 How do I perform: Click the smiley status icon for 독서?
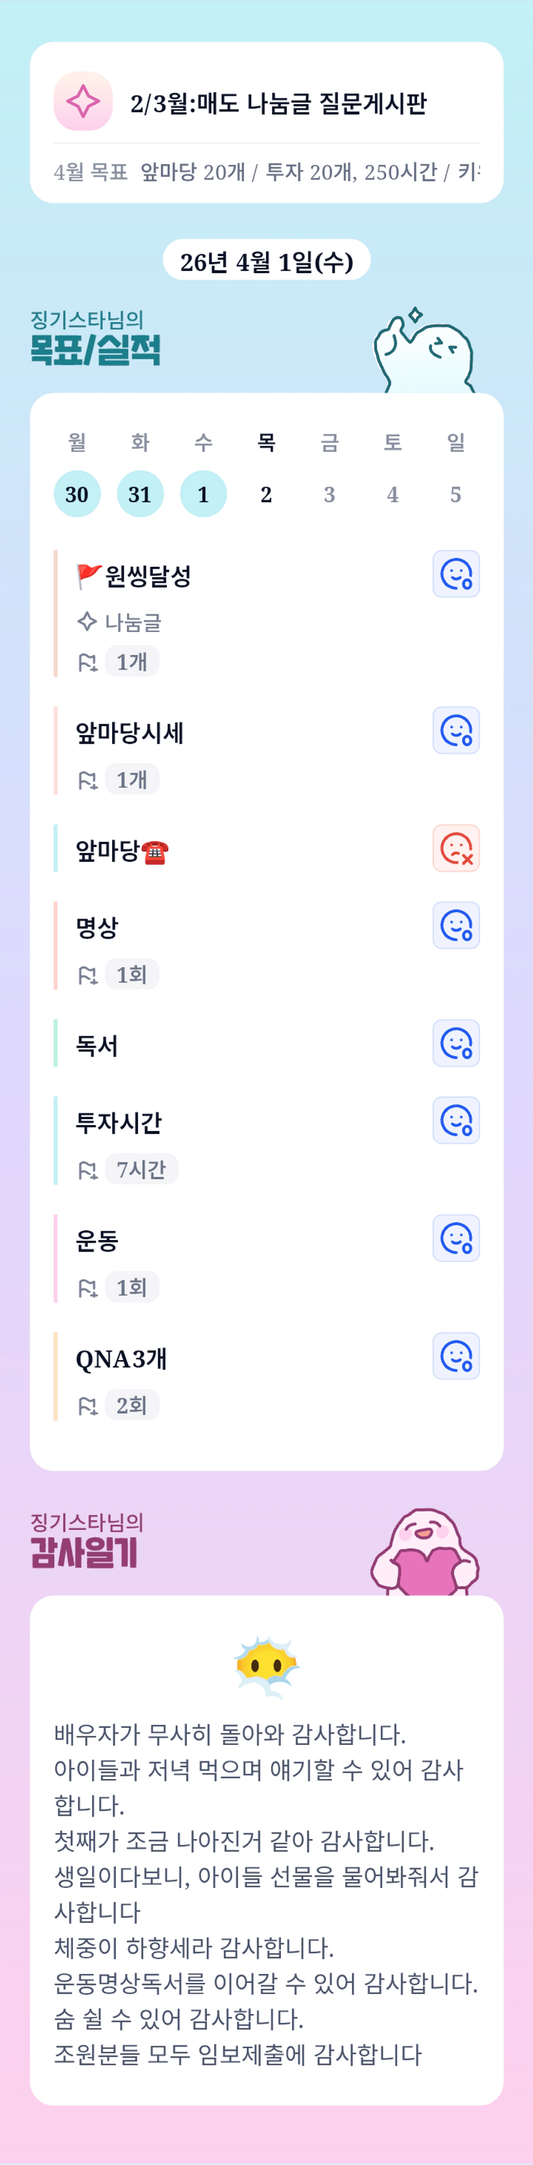456,1043
